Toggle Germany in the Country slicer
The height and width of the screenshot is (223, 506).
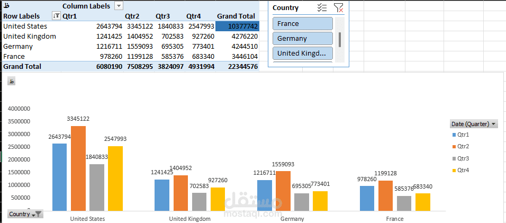(303, 38)
